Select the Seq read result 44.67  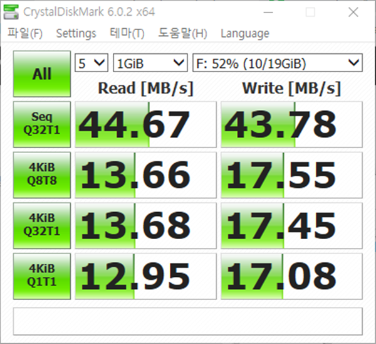pyautogui.click(x=145, y=124)
